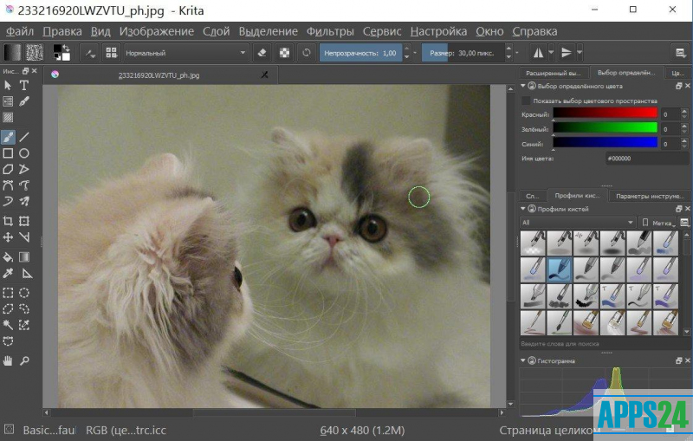
Task: Open the 'All' brush tag dropdown
Action: pyautogui.click(x=578, y=223)
